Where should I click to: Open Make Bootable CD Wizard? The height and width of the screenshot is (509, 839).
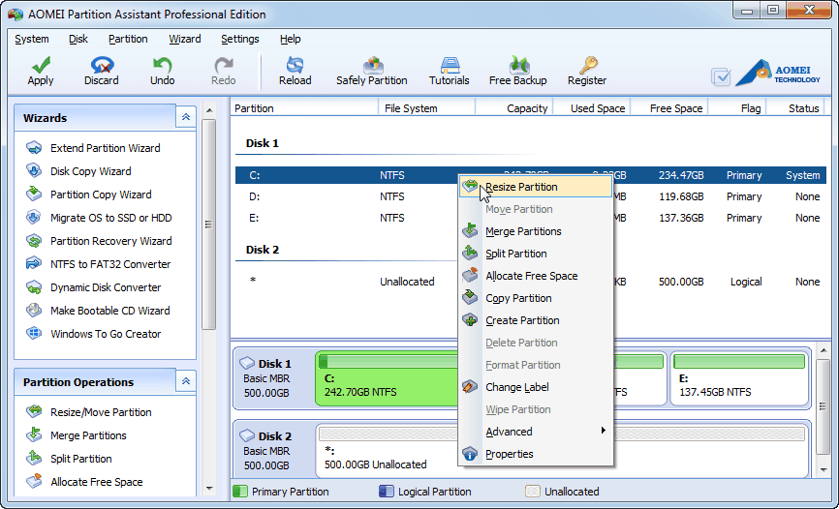[x=99, y=311]
